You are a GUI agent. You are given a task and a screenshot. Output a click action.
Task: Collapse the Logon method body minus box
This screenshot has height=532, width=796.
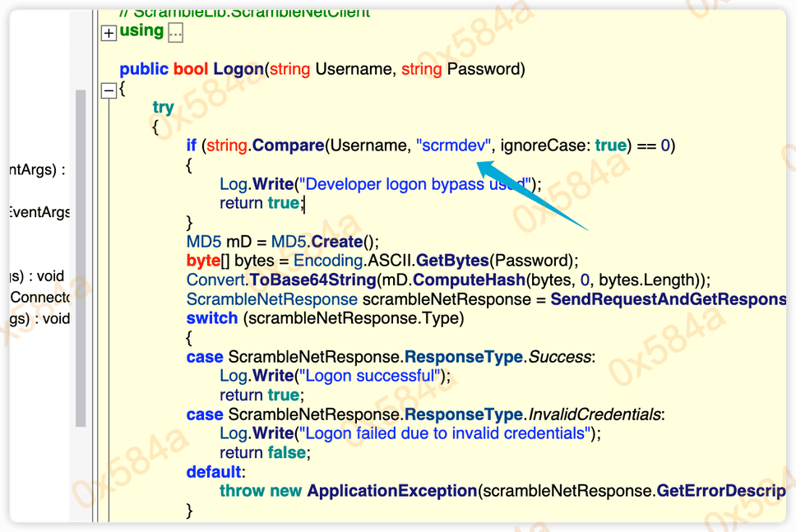tap(108, 90)
